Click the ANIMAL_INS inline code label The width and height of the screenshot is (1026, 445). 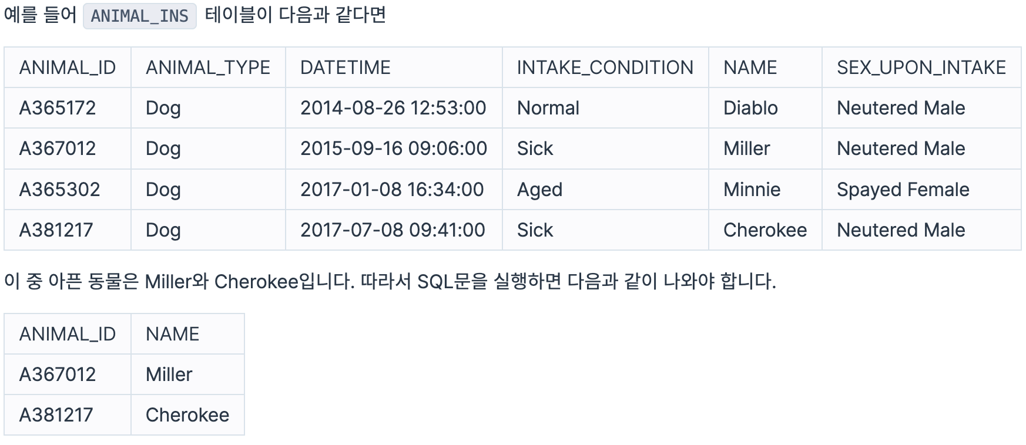[x=140, y=16]
